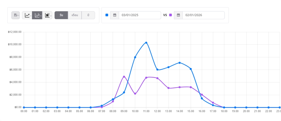Image resolution: width=281 pixels, height=121 pixels.
Task: Switch to the วัน (day) view
Action: [x=61, y=15]
